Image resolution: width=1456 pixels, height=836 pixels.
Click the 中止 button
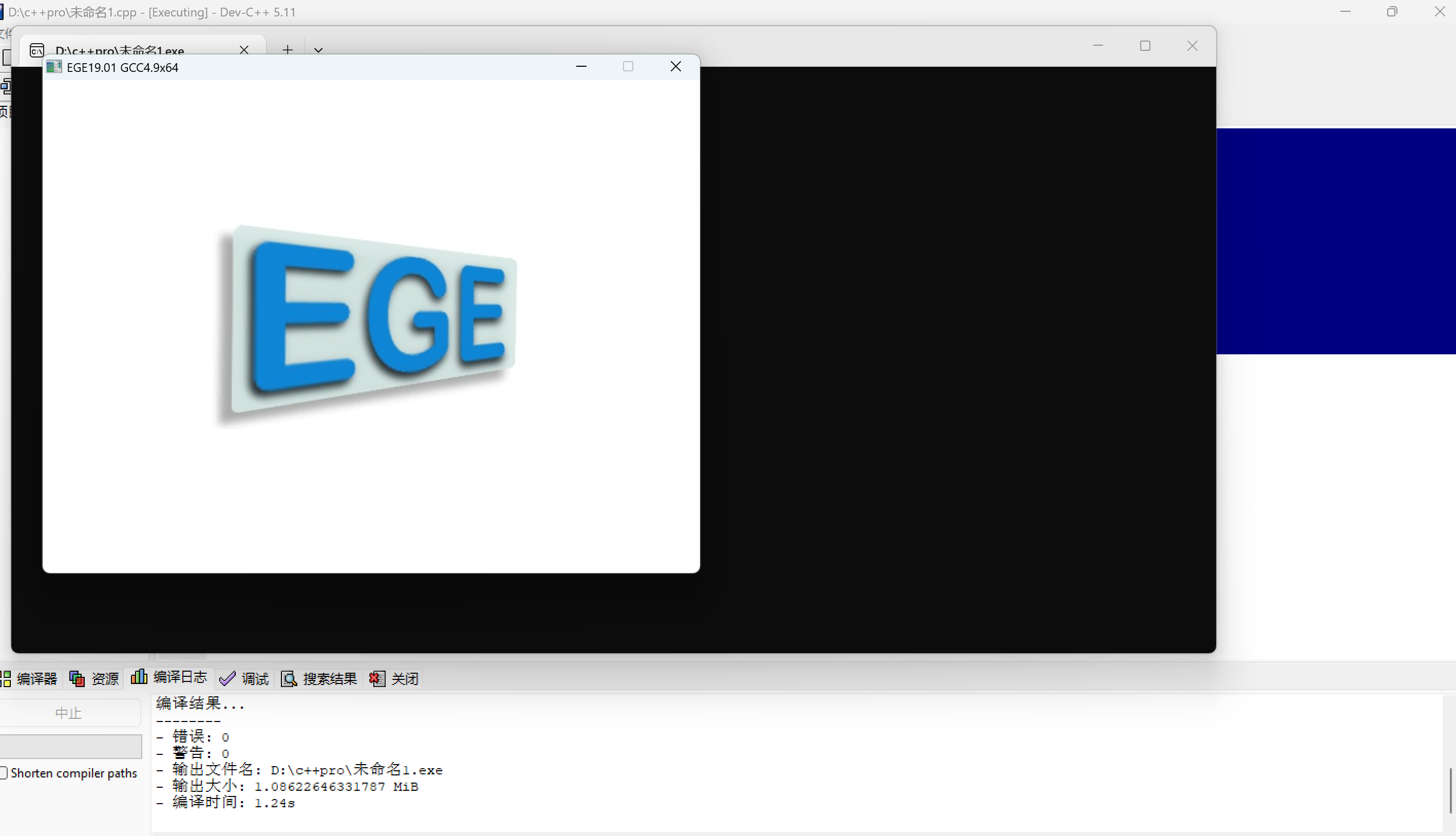69,713
